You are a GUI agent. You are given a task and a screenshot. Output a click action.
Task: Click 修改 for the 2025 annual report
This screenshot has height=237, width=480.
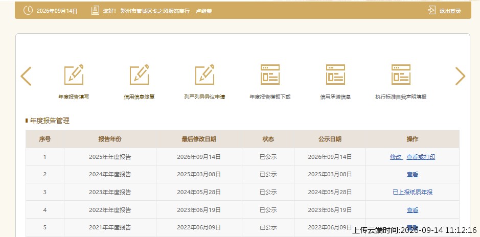coord(396,157)
